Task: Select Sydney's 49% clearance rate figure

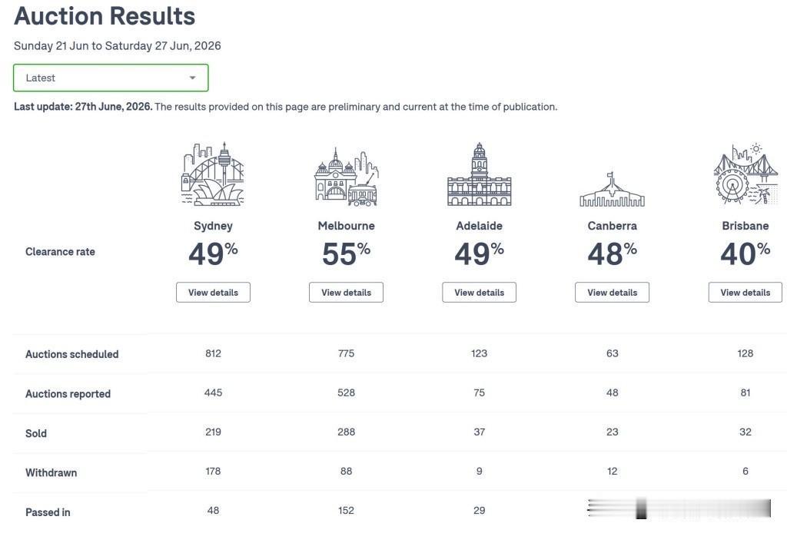Action: click(214, 253)
